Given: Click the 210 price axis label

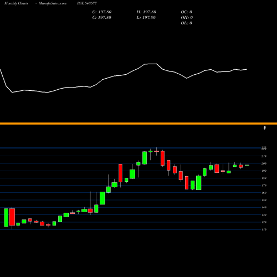Looking at the screenshot, I should (x=264, y=156).
